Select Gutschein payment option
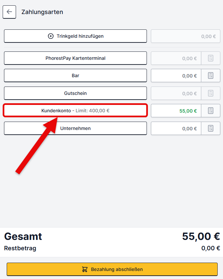223x279 pixels. [x=75, y=93]
